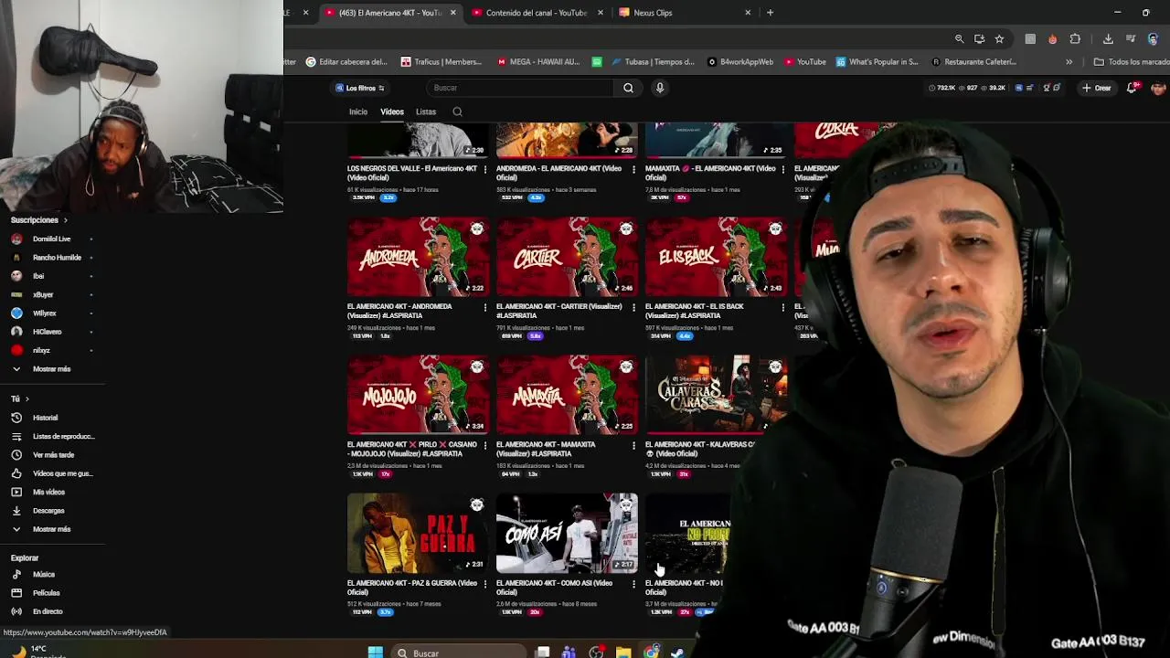
Task: Open B4workAppWeb bookmark
Action: 740,62
